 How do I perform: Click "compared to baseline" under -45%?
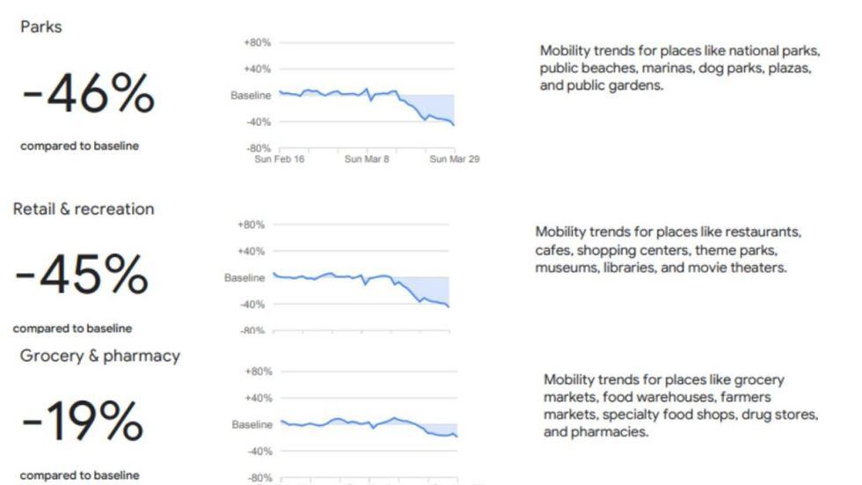click(73, 328)
